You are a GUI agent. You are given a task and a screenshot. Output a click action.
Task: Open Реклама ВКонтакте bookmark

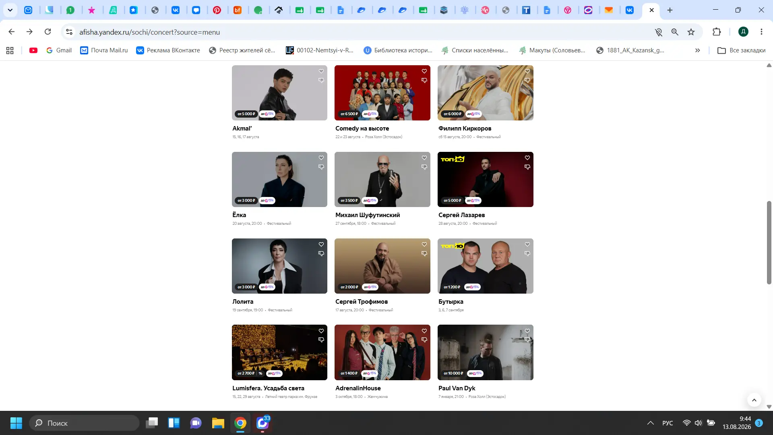tap(168, 50)
